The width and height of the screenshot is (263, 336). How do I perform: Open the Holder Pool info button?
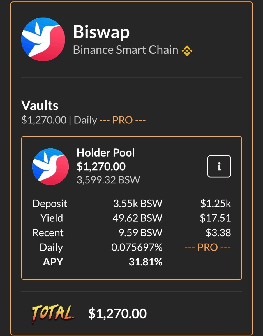point(219,166)
